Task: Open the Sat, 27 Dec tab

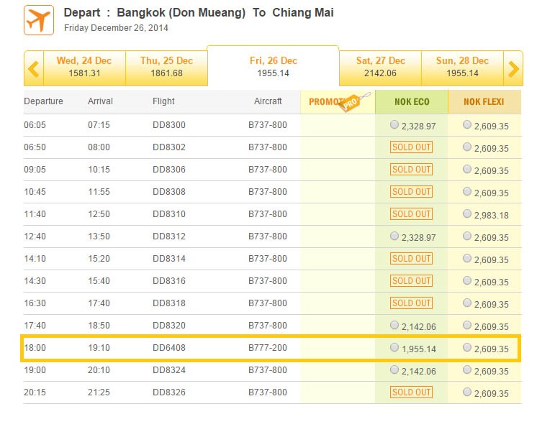Action: [380, 67]
